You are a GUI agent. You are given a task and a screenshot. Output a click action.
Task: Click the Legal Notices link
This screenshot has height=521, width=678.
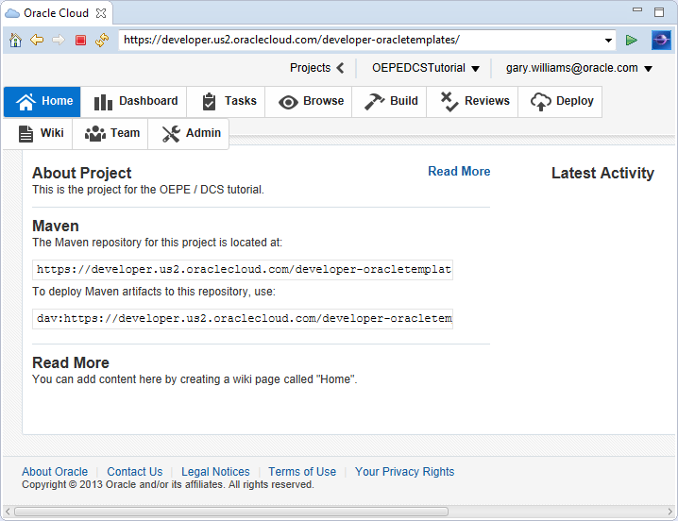(x=215, y=472)
